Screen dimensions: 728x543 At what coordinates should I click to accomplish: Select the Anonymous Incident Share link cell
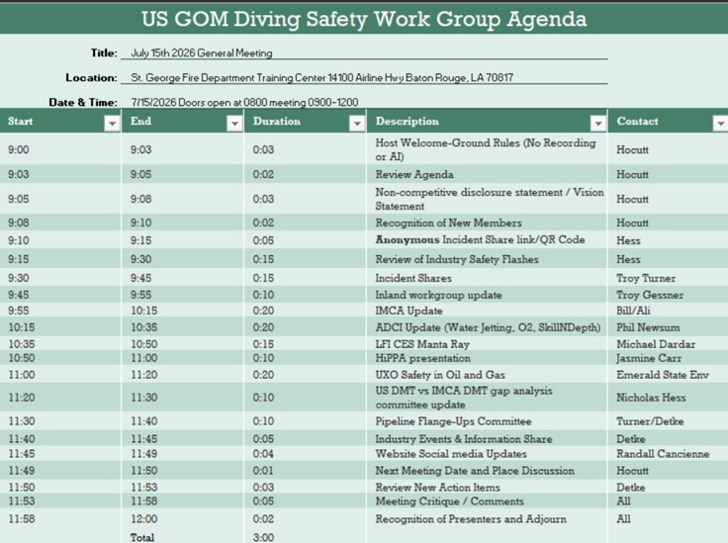tap(487, 240)
